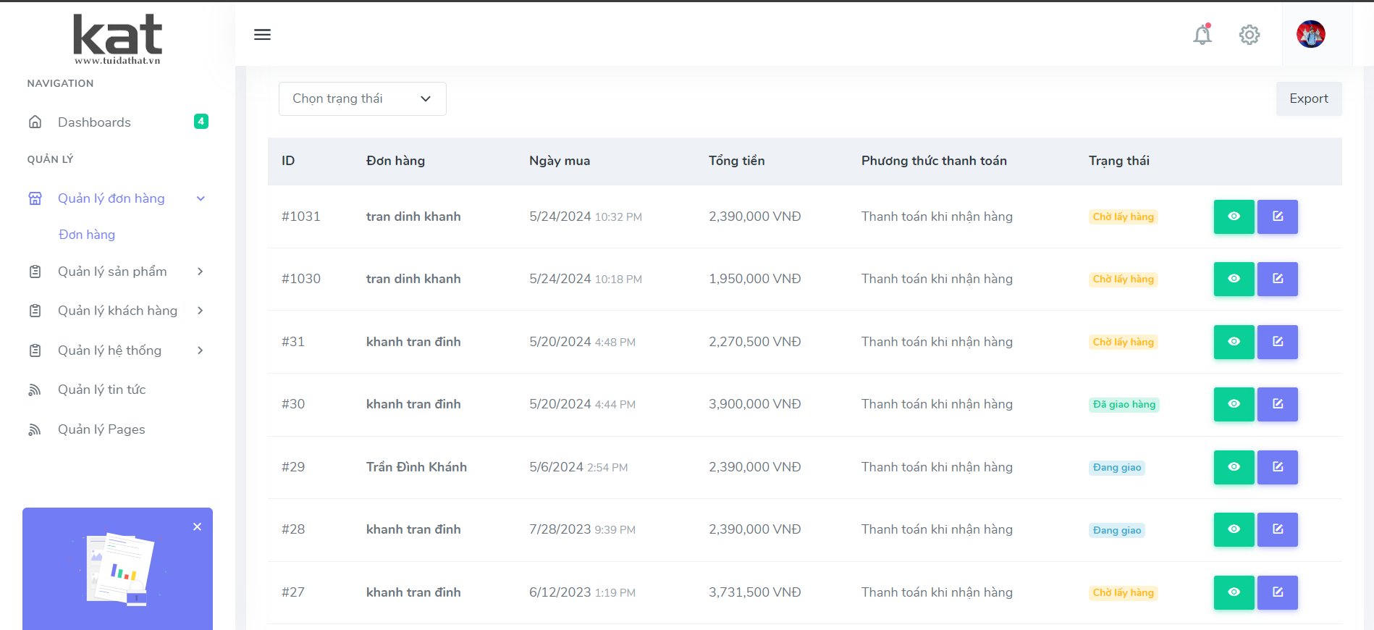Edit order #31
Screen dimensions: 1374x630
1278,342
